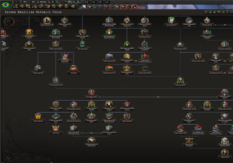Image resolution: width=233 pixels, height=163 pixels.
Task: Select the Ministerial Posts for Generals focus
Action: [x=83, y=34]
